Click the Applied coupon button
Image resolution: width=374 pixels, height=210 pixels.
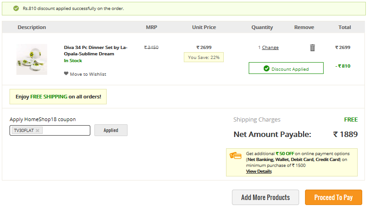pos(111,130)
